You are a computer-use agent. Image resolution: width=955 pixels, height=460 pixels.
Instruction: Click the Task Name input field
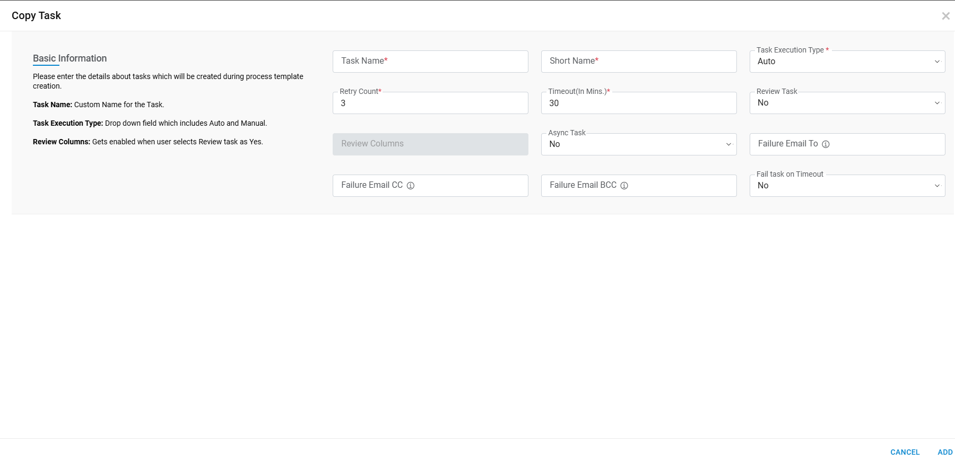[x=430, y=62]
